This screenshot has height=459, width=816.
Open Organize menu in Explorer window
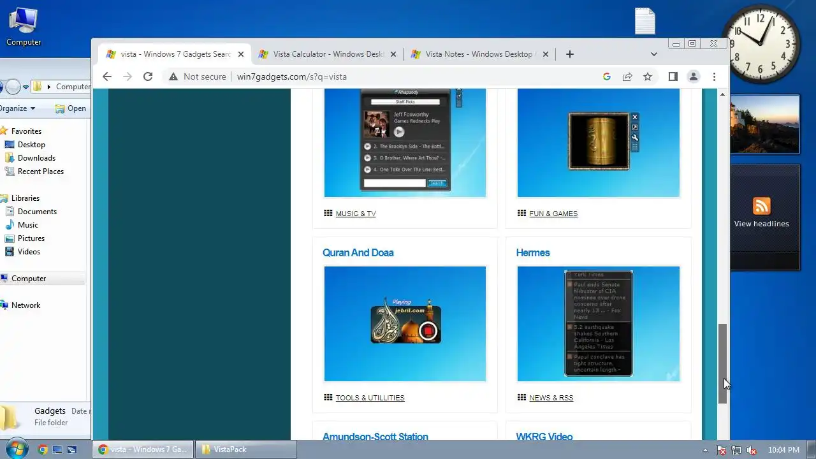(x=18, y=108)
